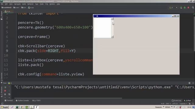Hide the Run panel with minimize dash
This screenshot has height=109, width=195.
193,83
